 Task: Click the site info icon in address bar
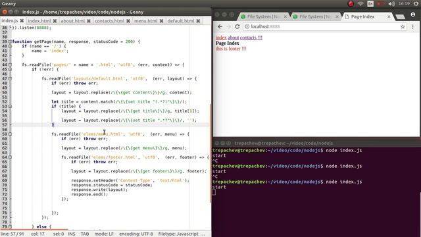click(x=247, y=26)
